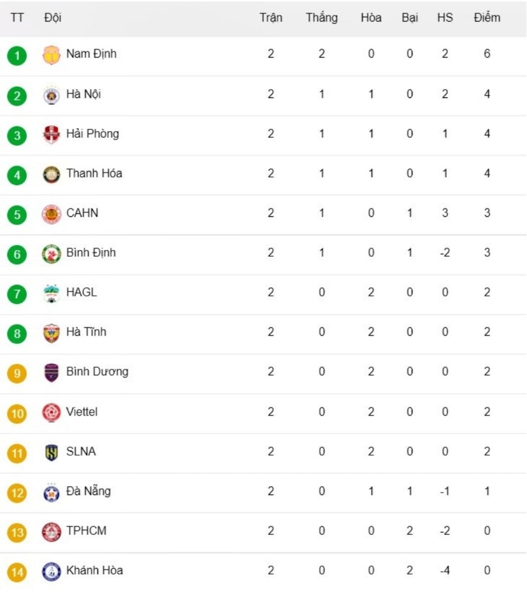Open the Thanh Hóa club logo
527x603 pixels.
(x=51, y=175)
